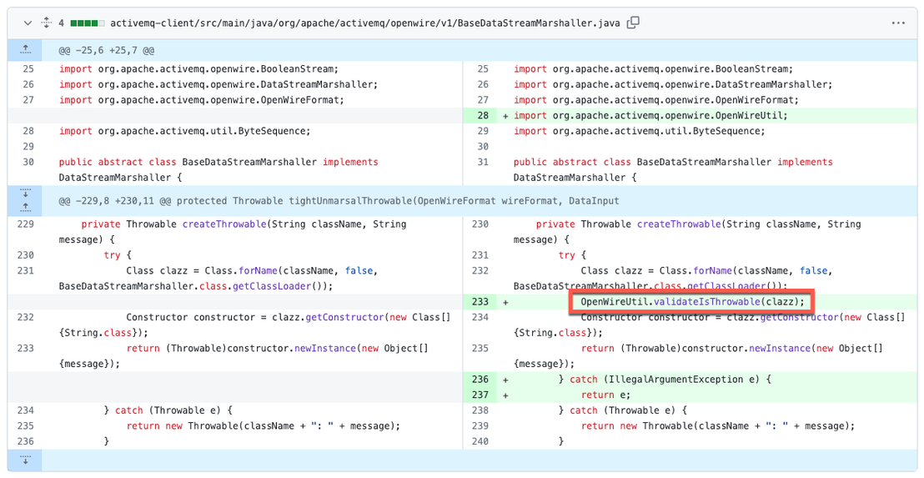This screenshot has height=478, width=924.
Task: Open the three-dot file options menu
Action: pyautogui.click(x=898, y=23)
